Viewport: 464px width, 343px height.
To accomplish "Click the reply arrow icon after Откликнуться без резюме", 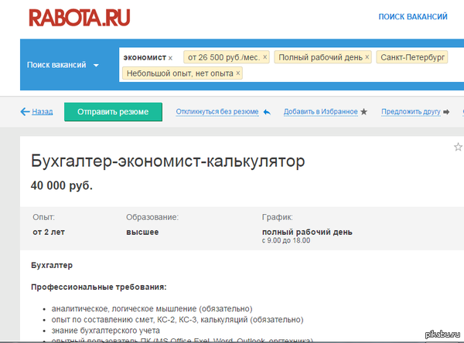I will (267, 112).
